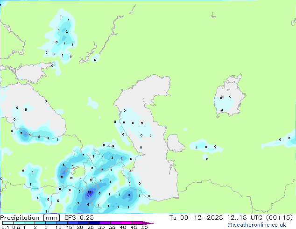This screenshot has width=296, height=229.
Task: Click the '18' precipitation value on the map
Action: click(x=90, y=193)
